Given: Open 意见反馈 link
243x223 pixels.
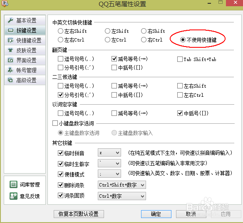Looking at the screenshot, I should point(30,196).
